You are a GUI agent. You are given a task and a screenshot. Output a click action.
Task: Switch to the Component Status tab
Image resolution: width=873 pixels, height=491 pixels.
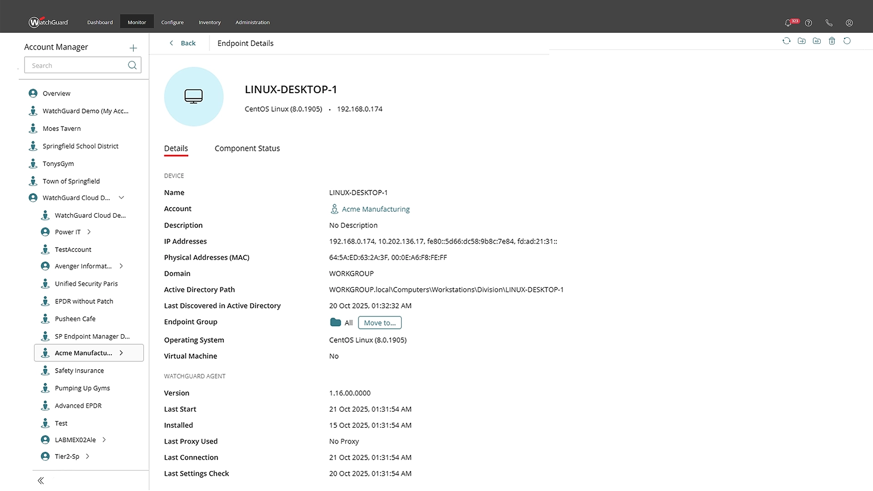(x=247, y=148)
